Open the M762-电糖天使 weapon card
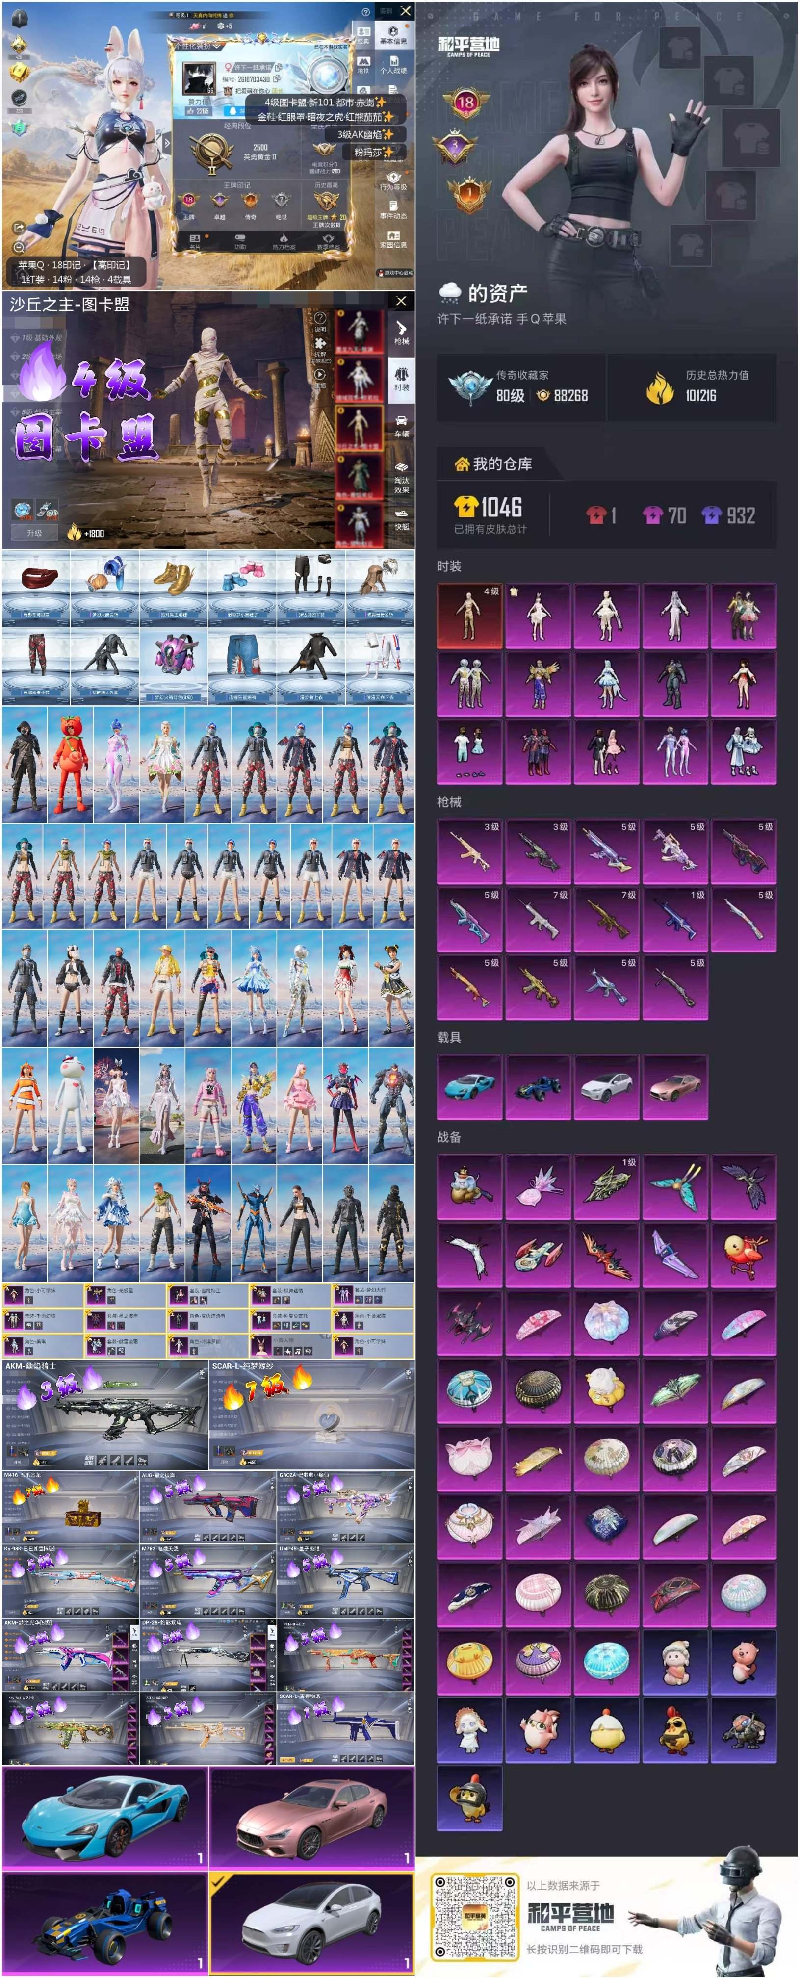Image resolution: width=800 pixels, height=1979 pixels. [x=207, y=1582]
